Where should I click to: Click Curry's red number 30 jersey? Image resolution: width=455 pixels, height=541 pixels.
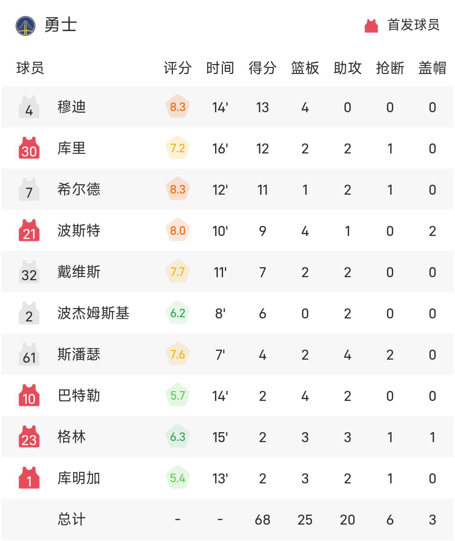29,148
